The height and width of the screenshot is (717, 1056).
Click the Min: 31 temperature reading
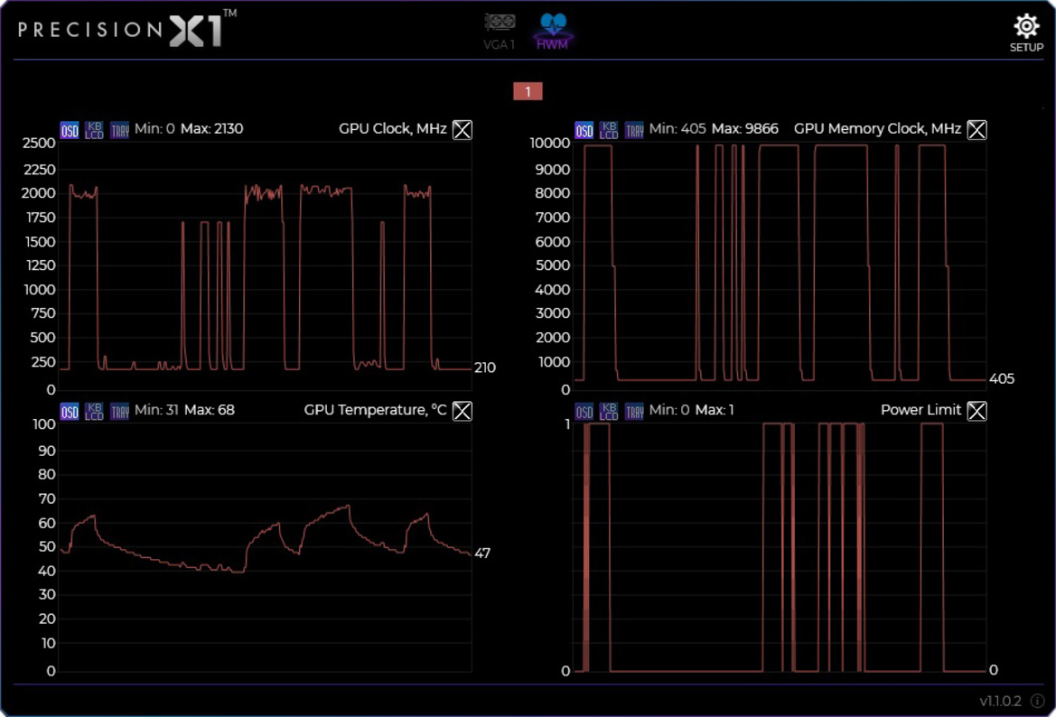tap(156, 410)
